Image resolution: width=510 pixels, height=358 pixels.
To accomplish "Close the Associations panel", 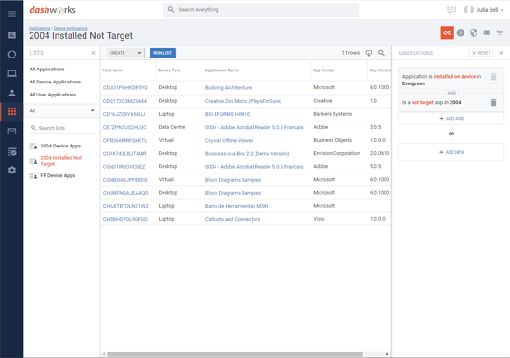I will 502,53.
